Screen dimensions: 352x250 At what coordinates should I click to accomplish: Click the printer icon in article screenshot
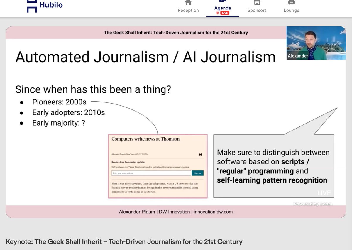click(x=201, y=154)
